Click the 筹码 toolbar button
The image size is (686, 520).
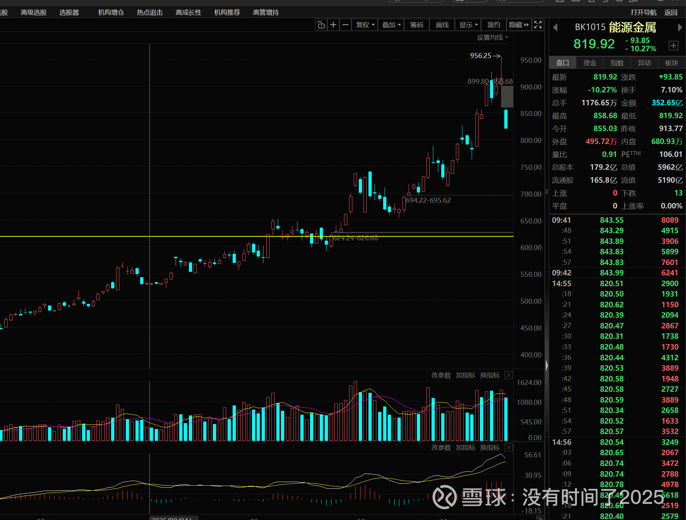click(417, 25)
